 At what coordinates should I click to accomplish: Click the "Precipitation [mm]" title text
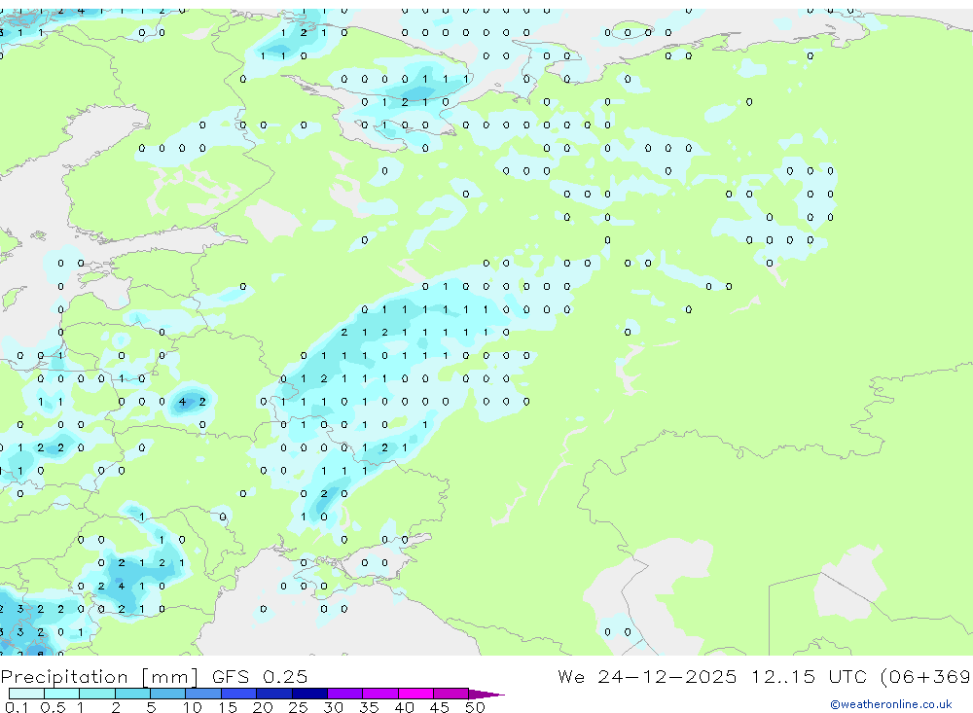click(100, 677)
